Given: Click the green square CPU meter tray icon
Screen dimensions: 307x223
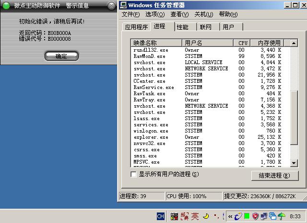Looking at the screenshot, I should (x=247, y=216).
